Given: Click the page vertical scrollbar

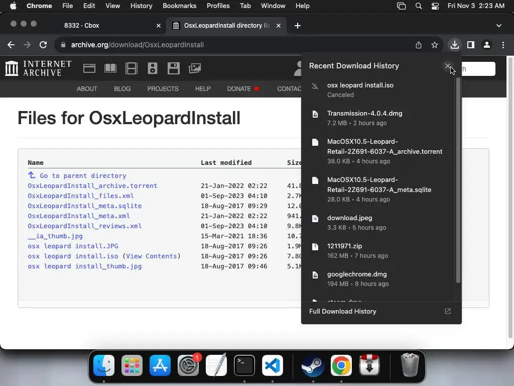Looking at the screenshot, I should pyautogui.click(x=510, y=197).
